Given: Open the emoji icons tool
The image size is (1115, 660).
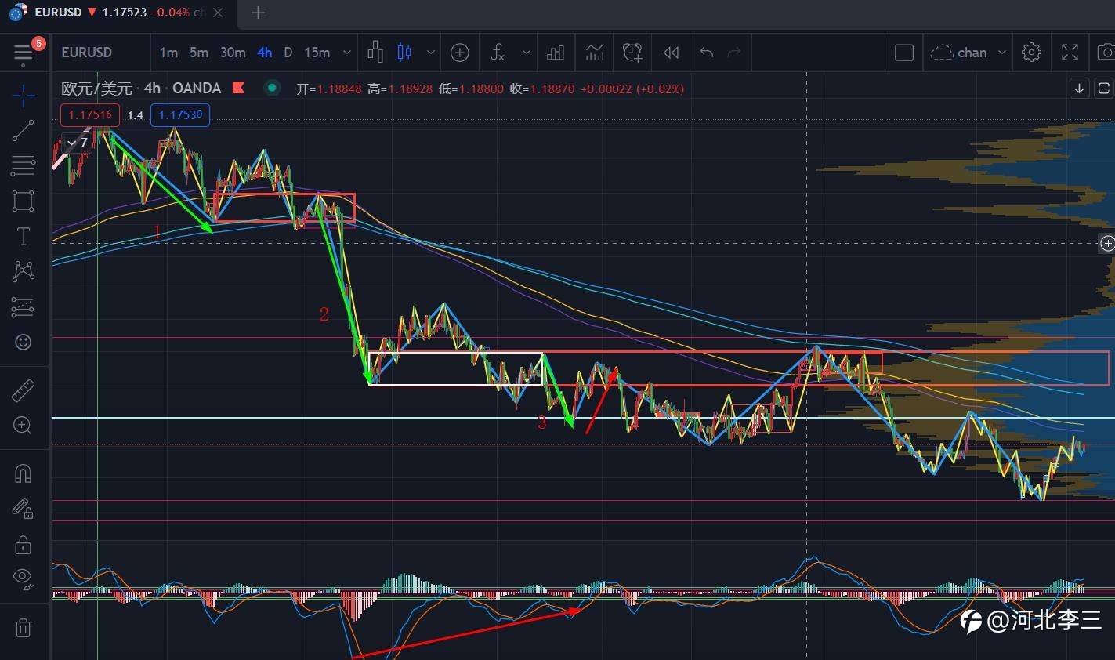Looking at the screenshot, I should pyautogui.click(x=24, y=342).
